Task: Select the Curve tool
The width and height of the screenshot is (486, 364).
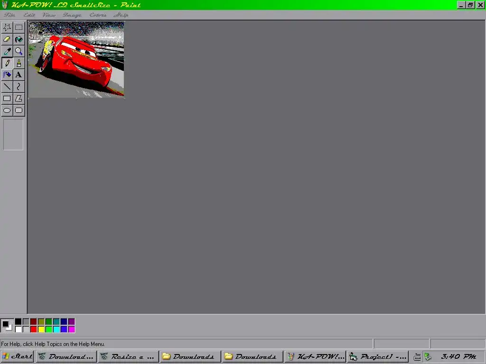Action: click(19, 87)
